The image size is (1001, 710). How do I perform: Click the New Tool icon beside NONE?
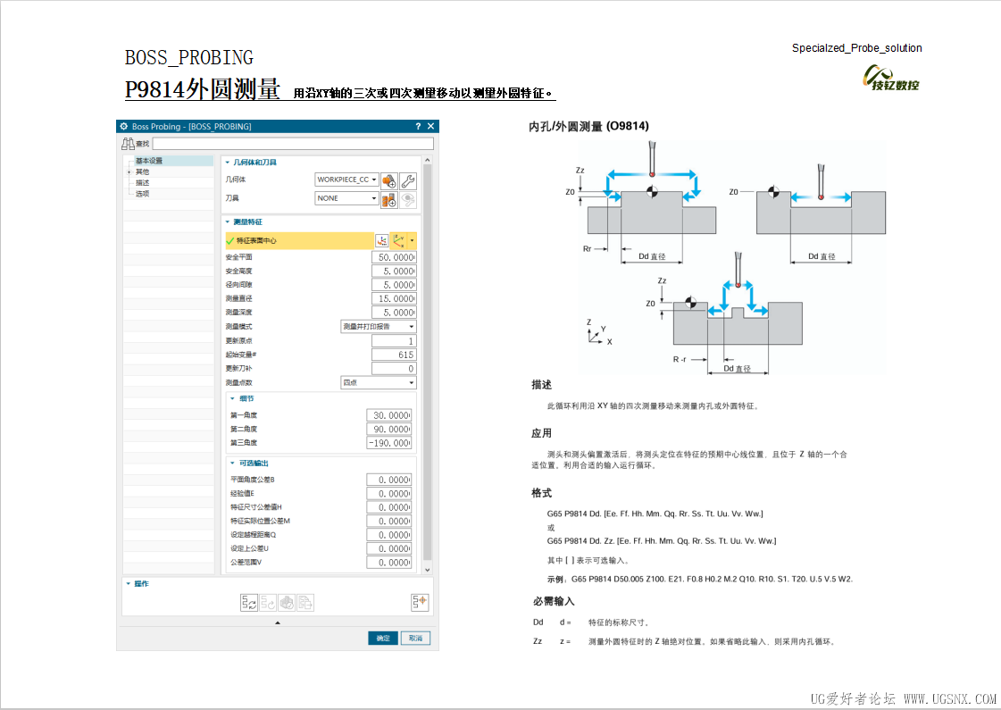(389, 200)
